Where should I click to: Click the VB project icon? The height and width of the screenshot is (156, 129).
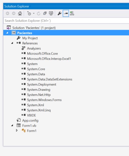click(13, 33)
